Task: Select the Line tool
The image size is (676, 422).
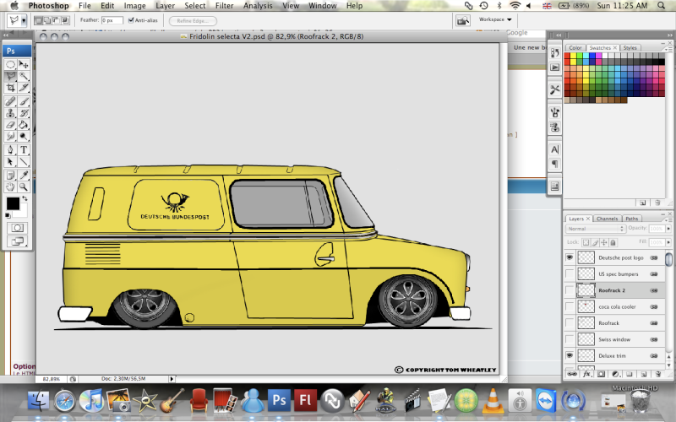Action: pos(24,162)
